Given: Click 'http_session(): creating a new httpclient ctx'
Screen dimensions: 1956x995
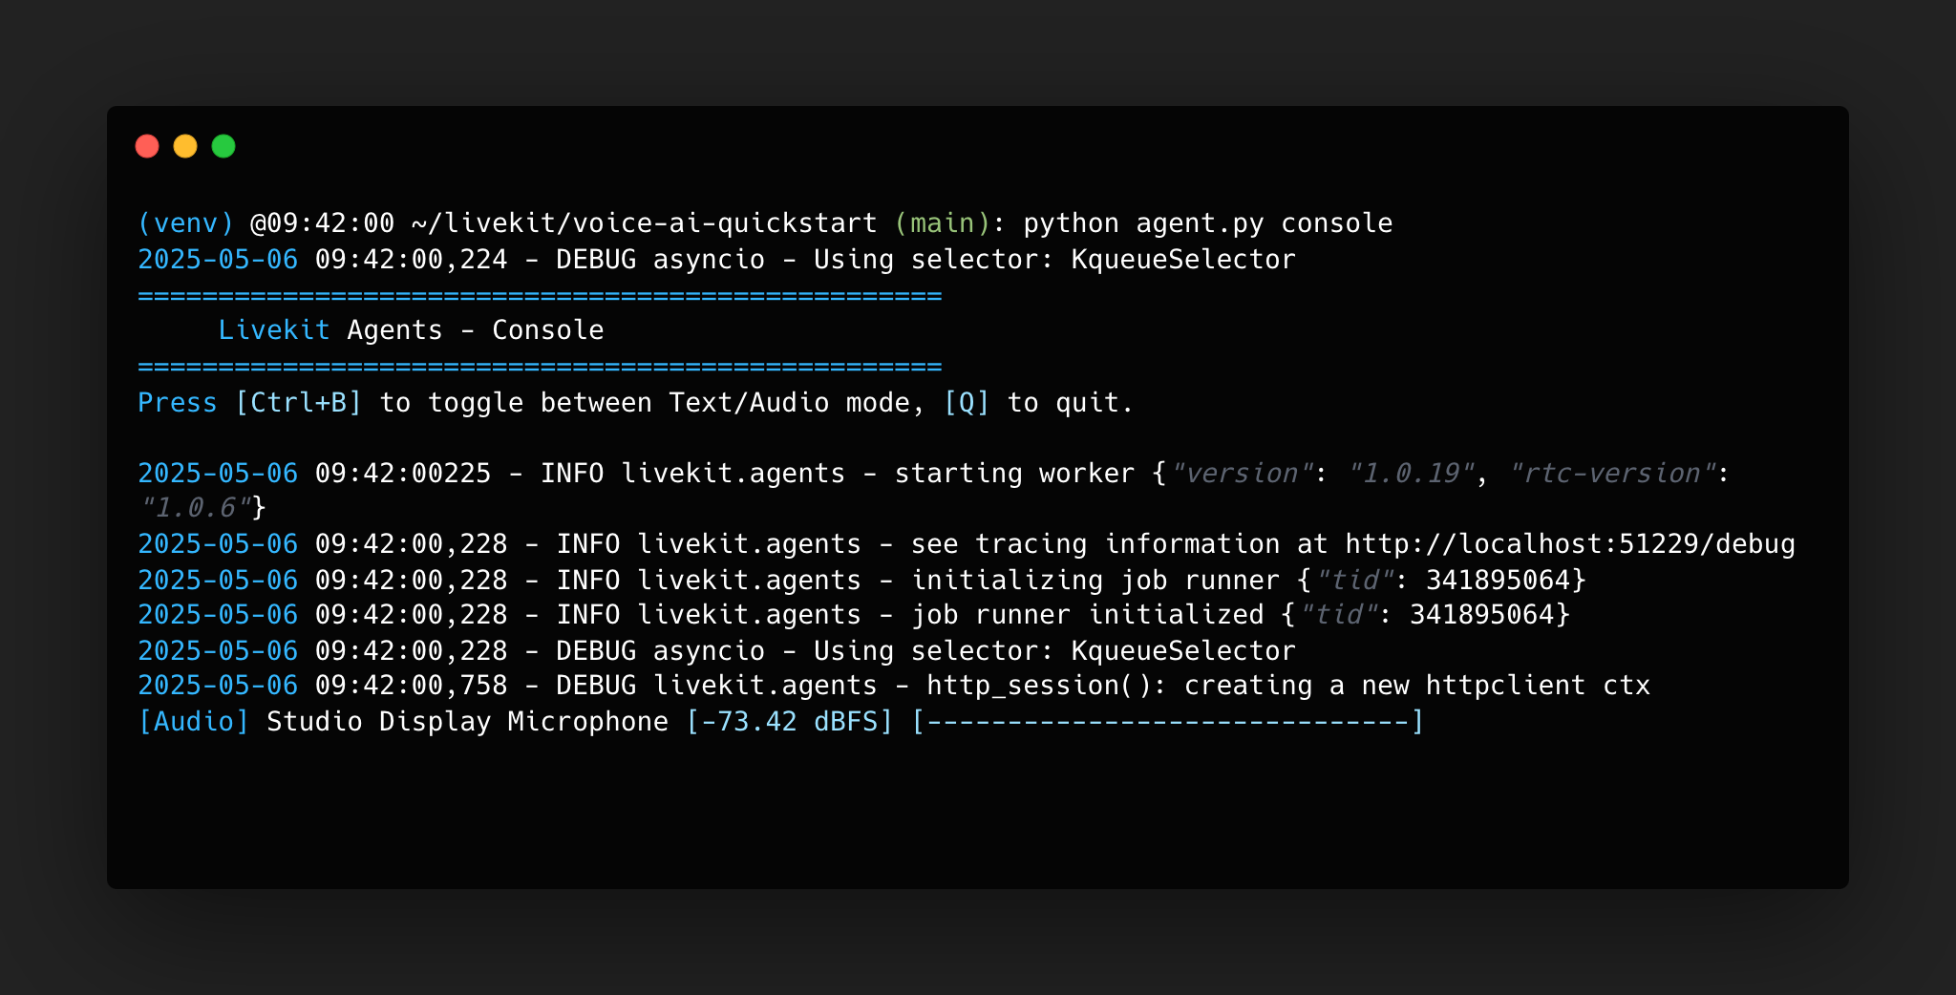Looking at the screenshot, I should tap(1288, 686).
